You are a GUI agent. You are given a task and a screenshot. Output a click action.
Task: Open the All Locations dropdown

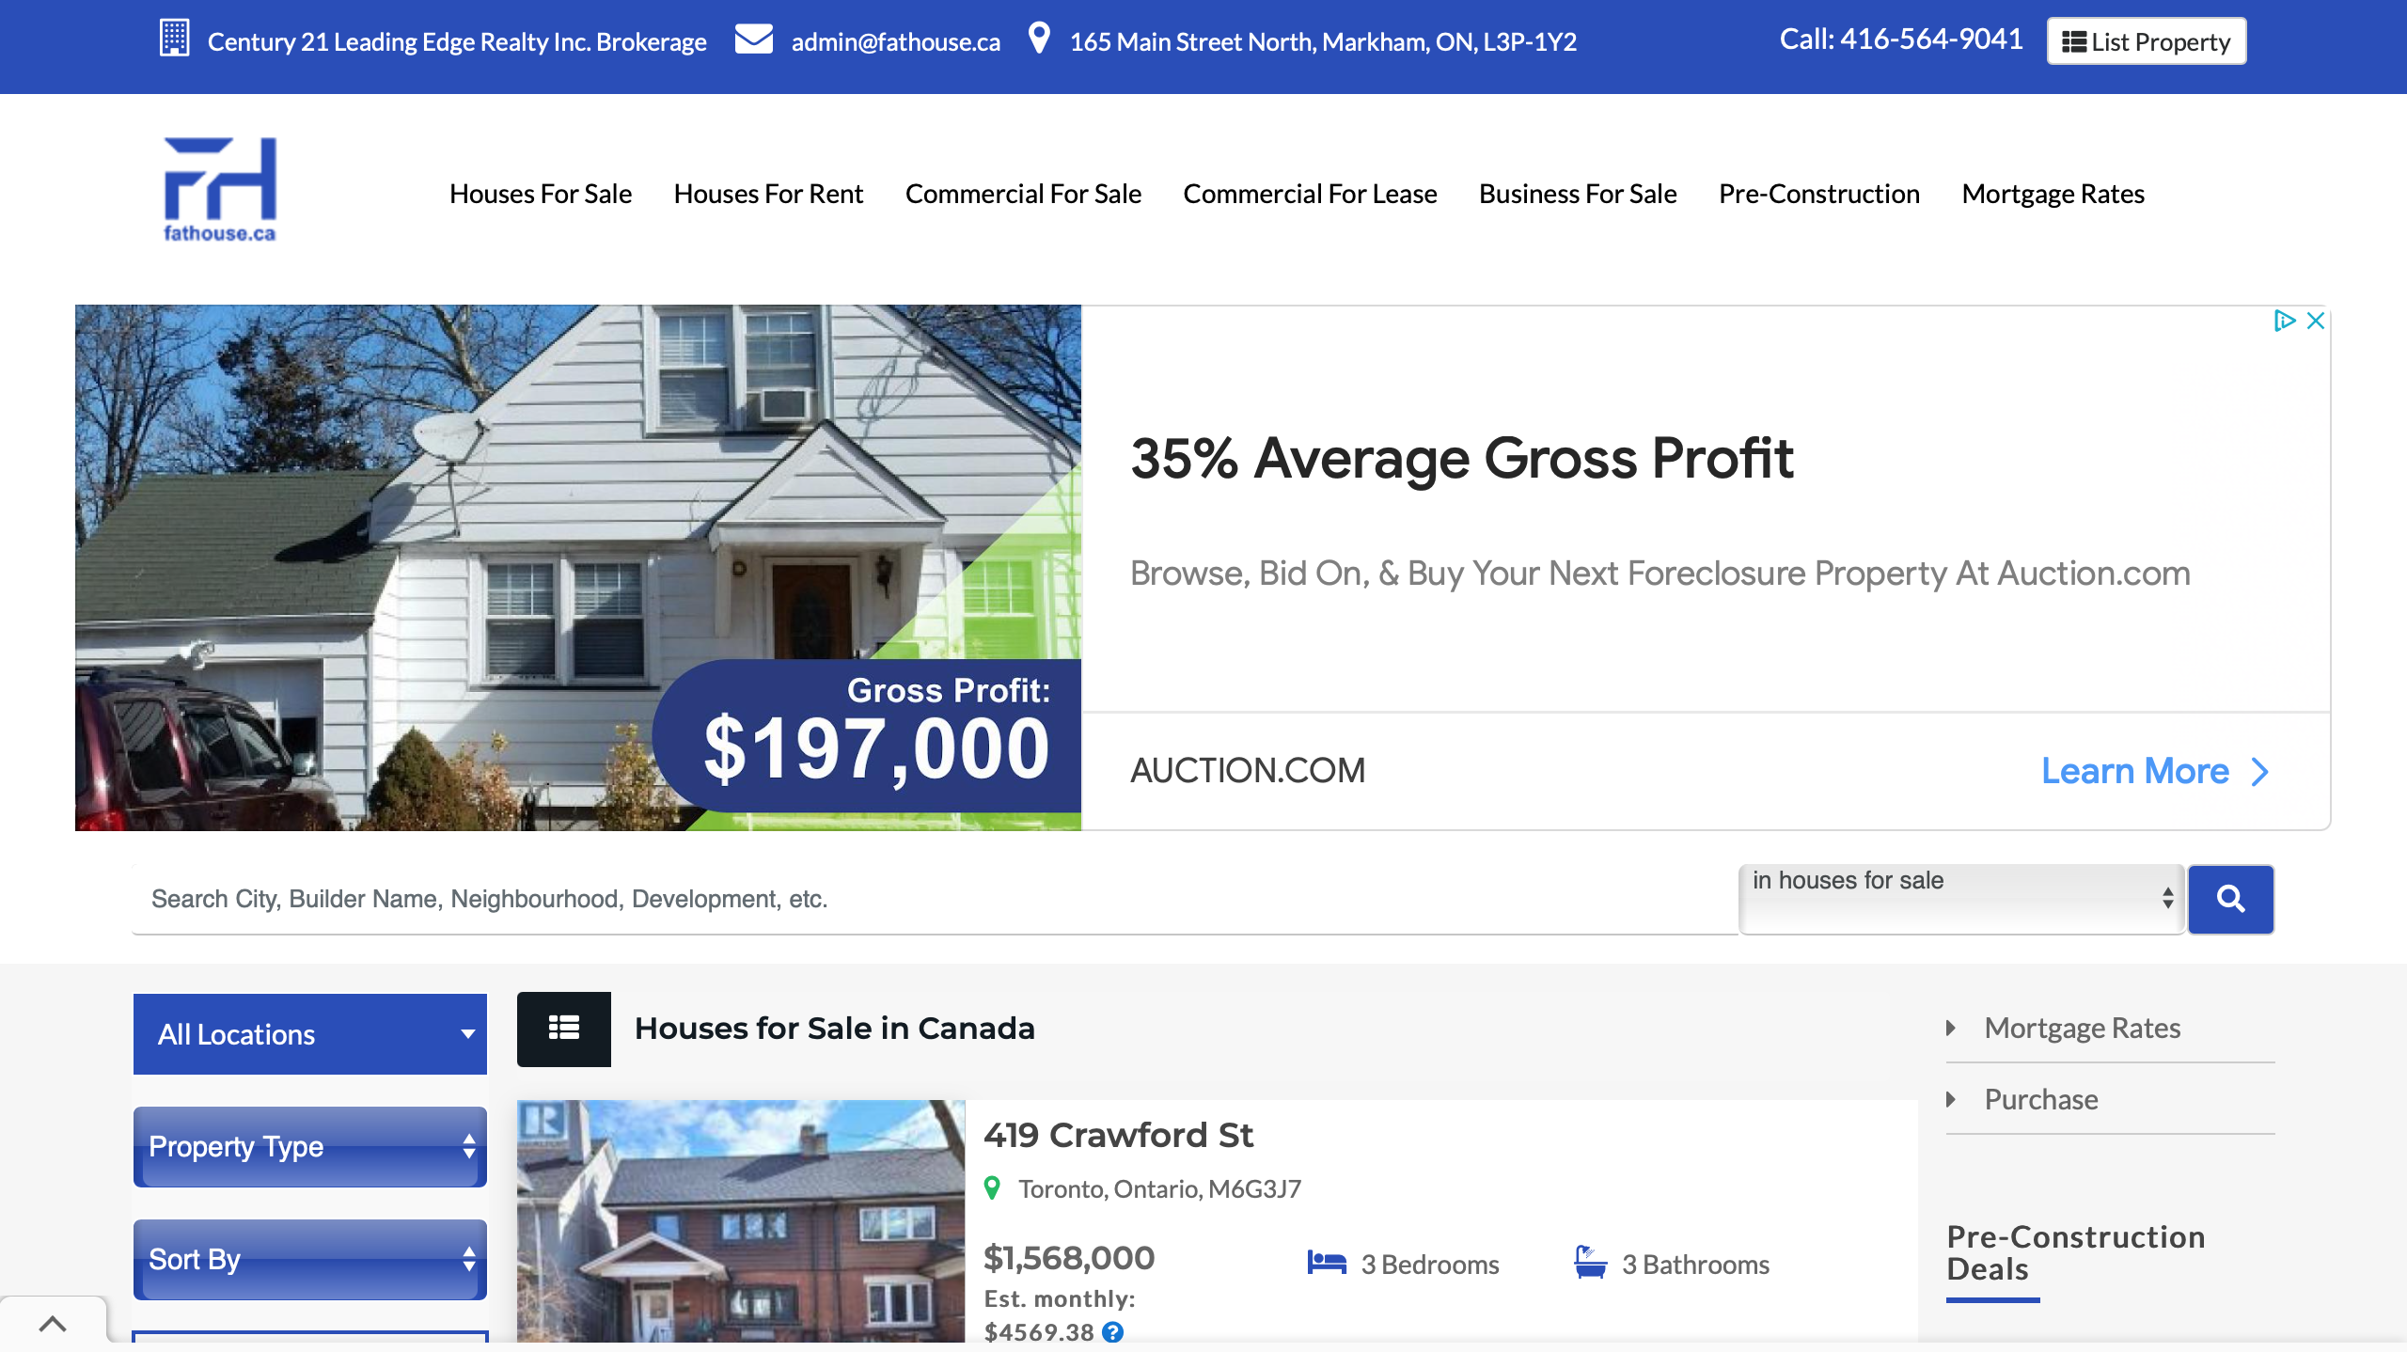[x=310, y=1034]
